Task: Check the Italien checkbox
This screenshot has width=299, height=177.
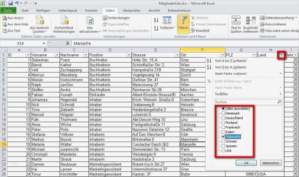Action: point(223,132)
